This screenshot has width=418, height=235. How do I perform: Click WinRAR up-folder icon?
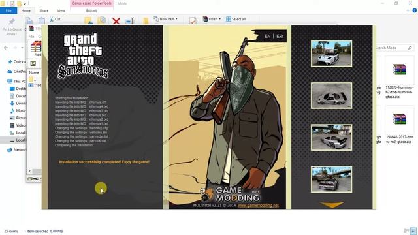[33, 63]
